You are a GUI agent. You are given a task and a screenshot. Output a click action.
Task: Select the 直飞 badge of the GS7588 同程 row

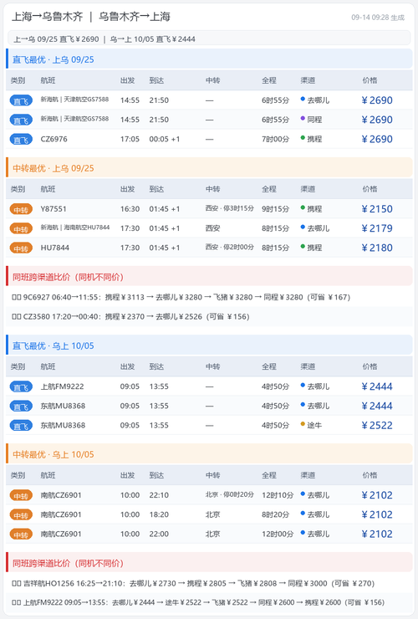click(21, 120)
